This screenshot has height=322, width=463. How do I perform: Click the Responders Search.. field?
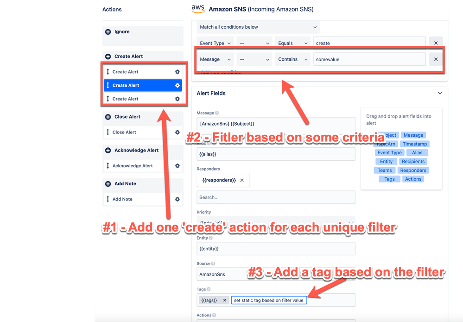point(276,197)
